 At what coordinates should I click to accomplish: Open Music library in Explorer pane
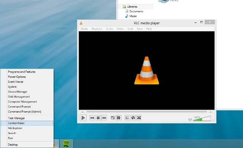[133, 16]
